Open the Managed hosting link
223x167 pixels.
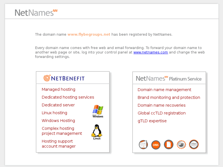(x=59, y=89)
